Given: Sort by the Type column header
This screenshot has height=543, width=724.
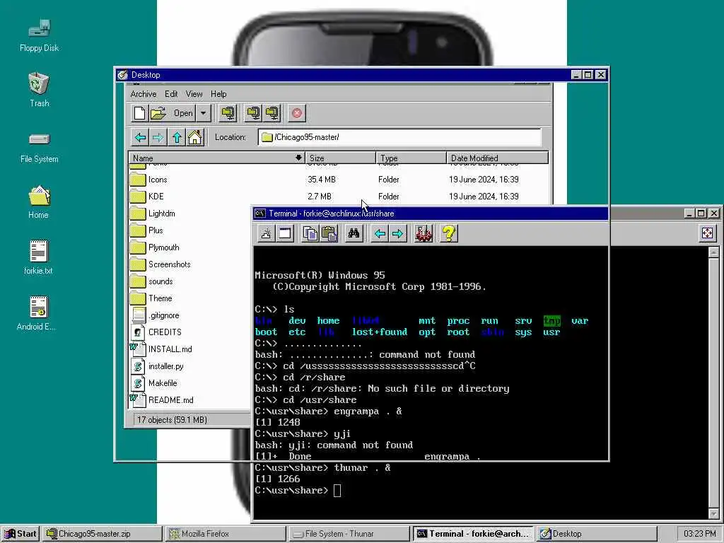Looking at the screenshot, I should (x=411, y=158).
